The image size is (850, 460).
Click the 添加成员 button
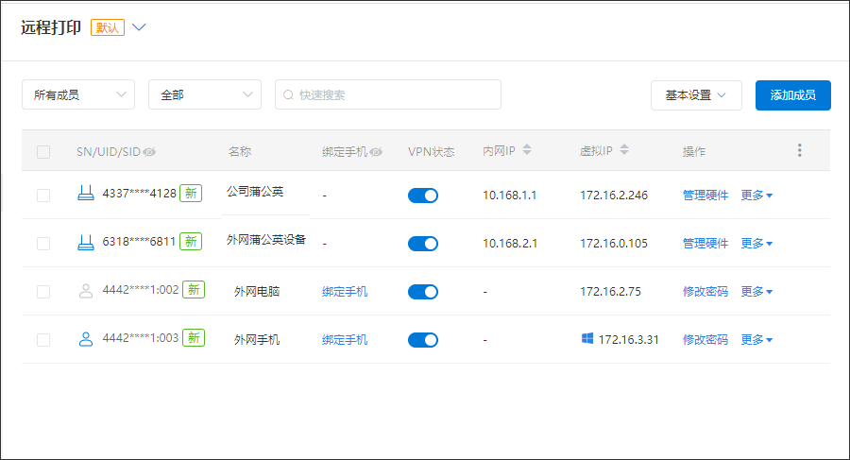pyautogui.click(x=793, y=95)
